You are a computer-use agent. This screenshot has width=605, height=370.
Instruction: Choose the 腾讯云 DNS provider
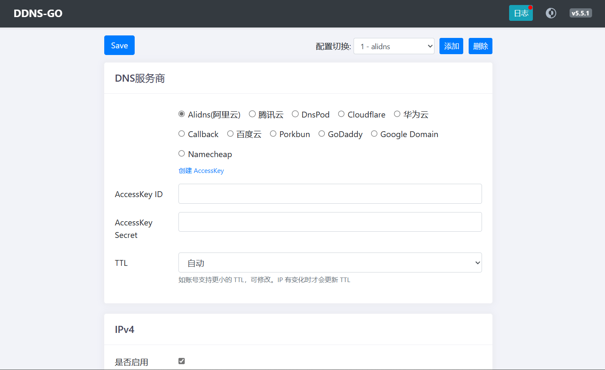(x=252, y=114)
